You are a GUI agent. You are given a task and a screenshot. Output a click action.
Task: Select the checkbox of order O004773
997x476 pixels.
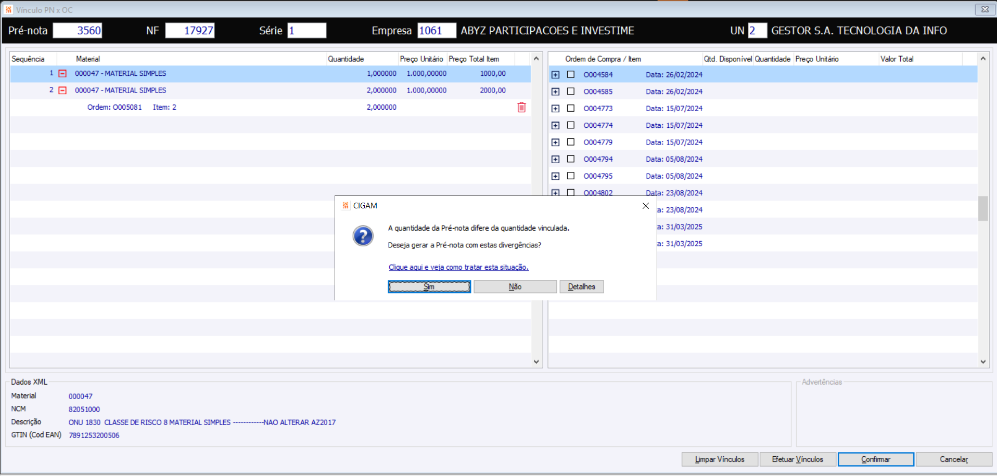[x=571, y=108]
